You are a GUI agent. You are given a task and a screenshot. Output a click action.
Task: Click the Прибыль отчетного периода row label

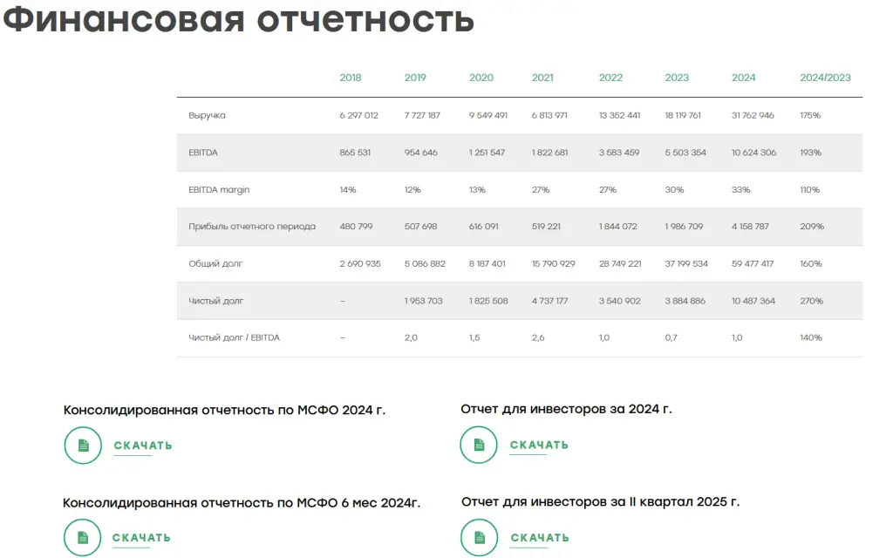point(252,227)
